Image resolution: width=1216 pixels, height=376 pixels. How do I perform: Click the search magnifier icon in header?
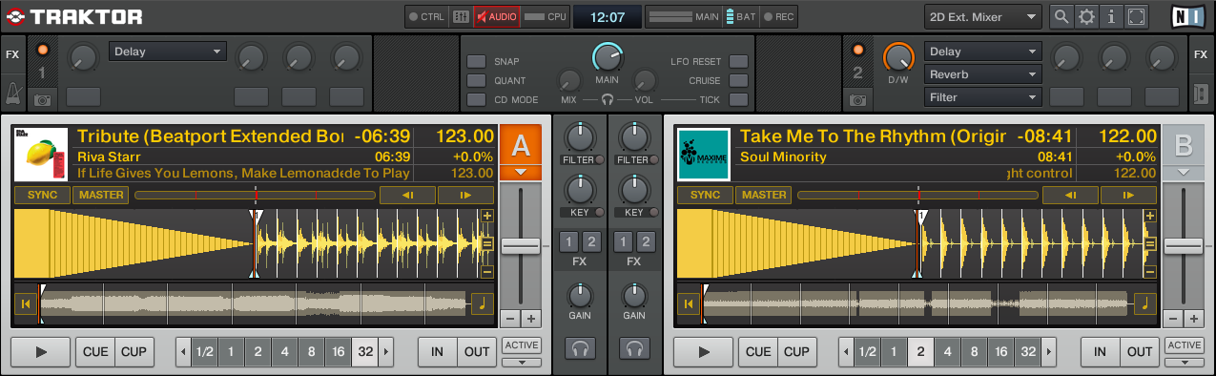tap(1061, 16)
